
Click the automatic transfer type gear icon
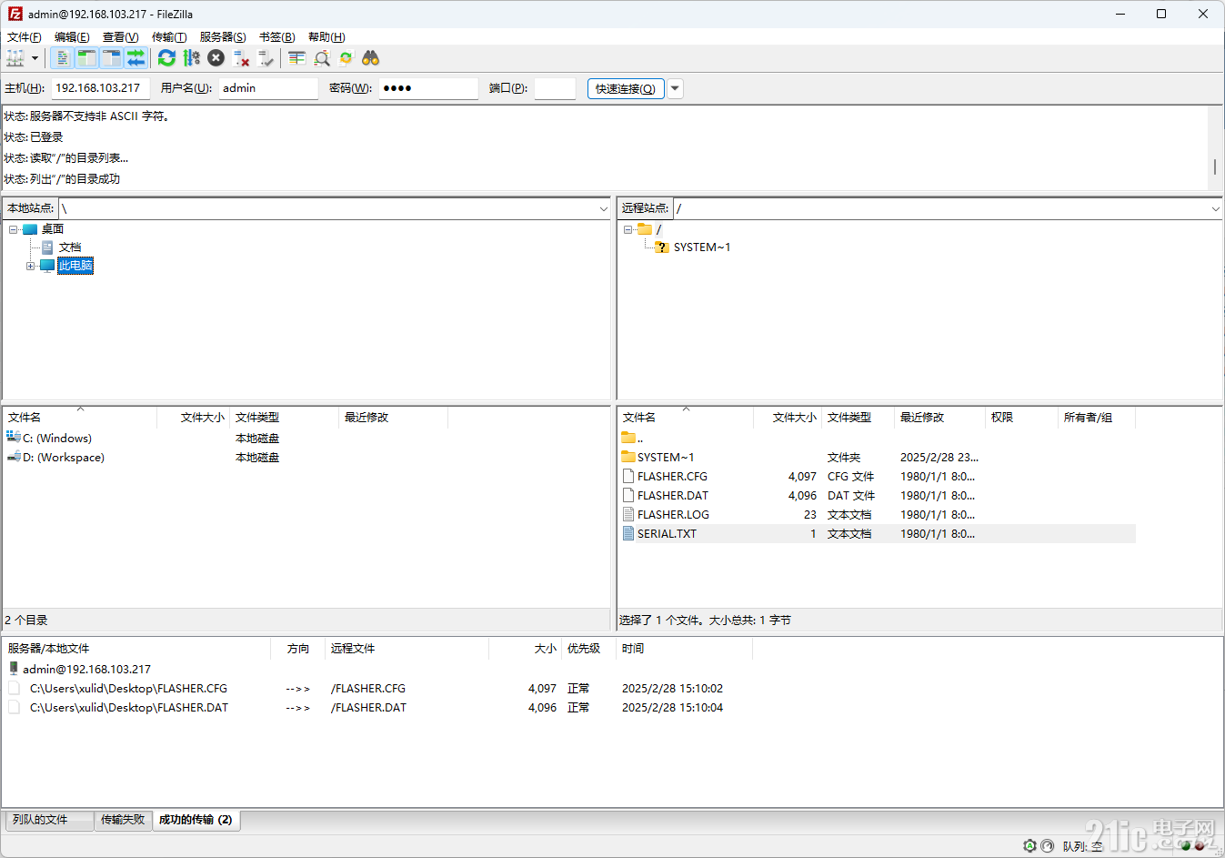[1029, 846]
